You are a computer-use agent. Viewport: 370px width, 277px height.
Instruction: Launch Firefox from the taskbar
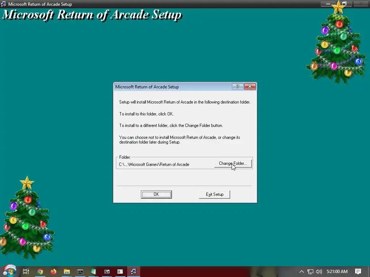tap(53, 272)
